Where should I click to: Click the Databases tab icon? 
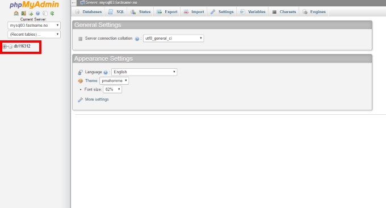(78, 12)
